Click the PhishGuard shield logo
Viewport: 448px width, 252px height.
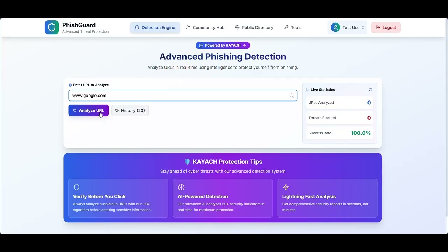click(x=52, y=27)
